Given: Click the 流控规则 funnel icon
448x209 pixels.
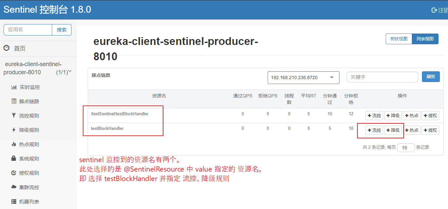Looking at the screenshot, I should pos(14,116).
